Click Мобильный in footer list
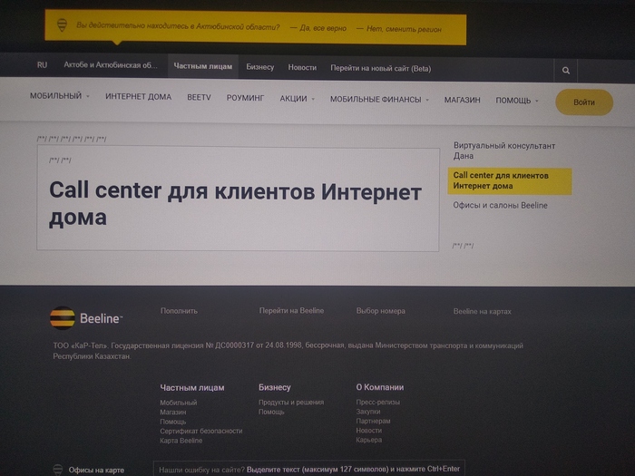Viewport: 635px width, 476px height. (x=178, y=403)
